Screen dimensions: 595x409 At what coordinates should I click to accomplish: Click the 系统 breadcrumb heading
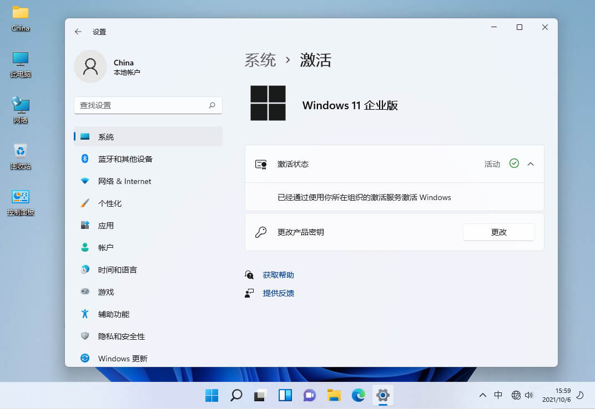click(259, 61)
